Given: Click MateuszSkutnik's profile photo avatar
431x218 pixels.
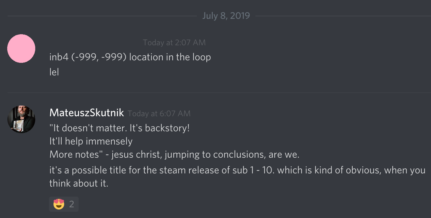Looking at the screenshot, I should point(21,119).
